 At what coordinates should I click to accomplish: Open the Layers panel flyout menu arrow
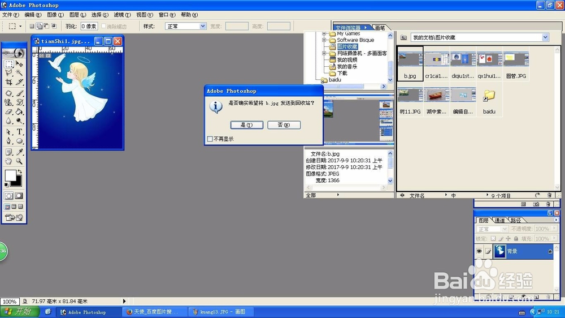(x=556, y=220)
